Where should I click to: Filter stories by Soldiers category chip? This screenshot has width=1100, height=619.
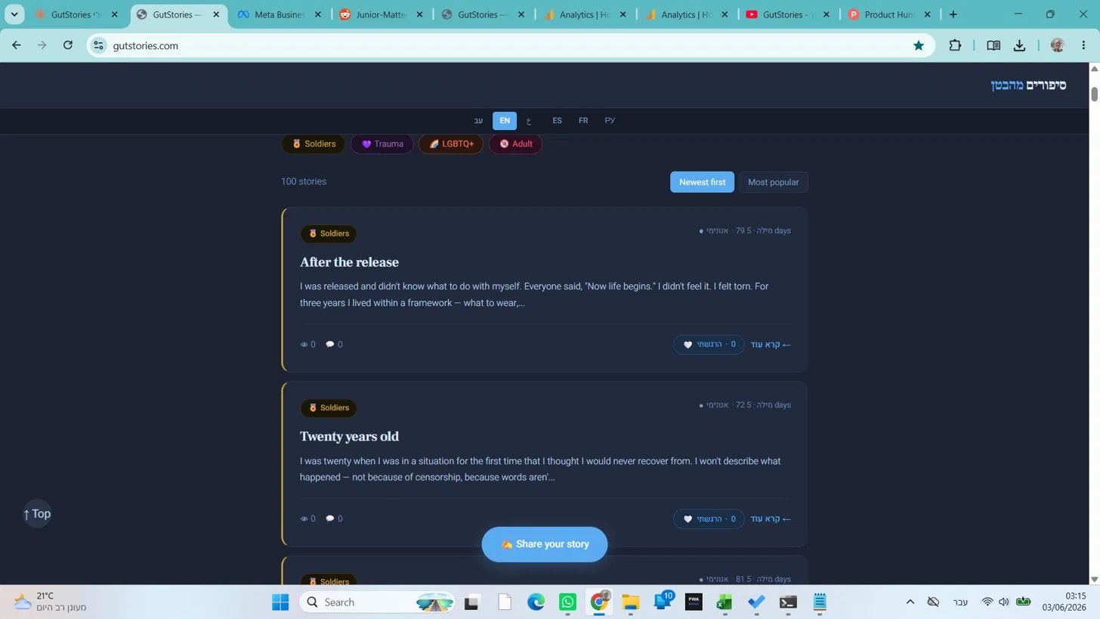[x=314, y=144]
